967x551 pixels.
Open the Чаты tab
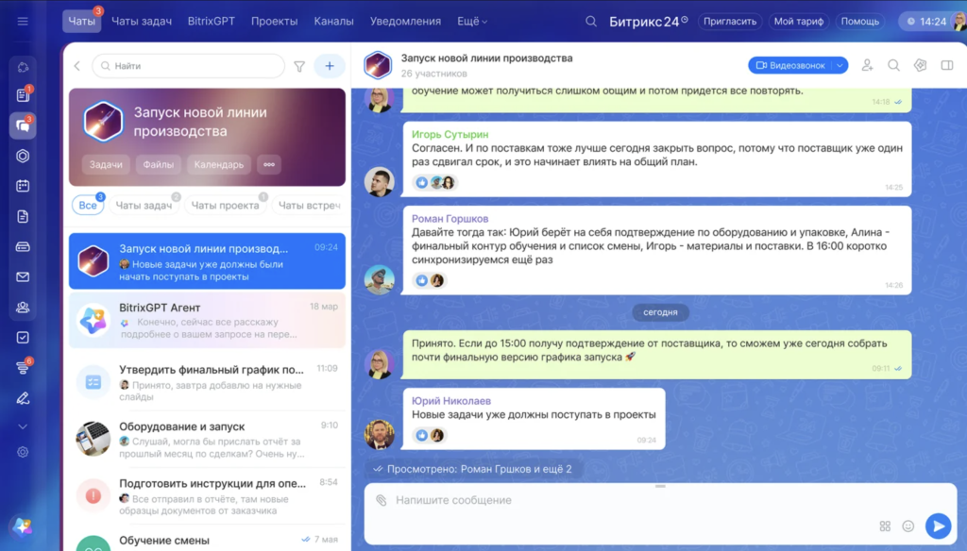pyautogui.click(x=81, y=22)
